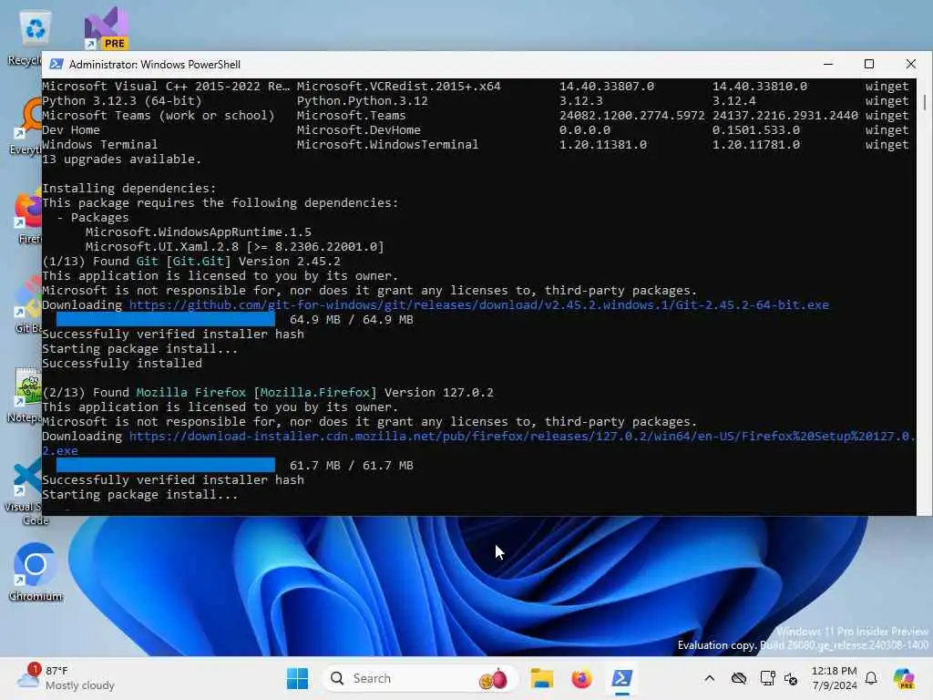Click the cloud sync tray icon
The image size is (933, 700).
[738, 678]
